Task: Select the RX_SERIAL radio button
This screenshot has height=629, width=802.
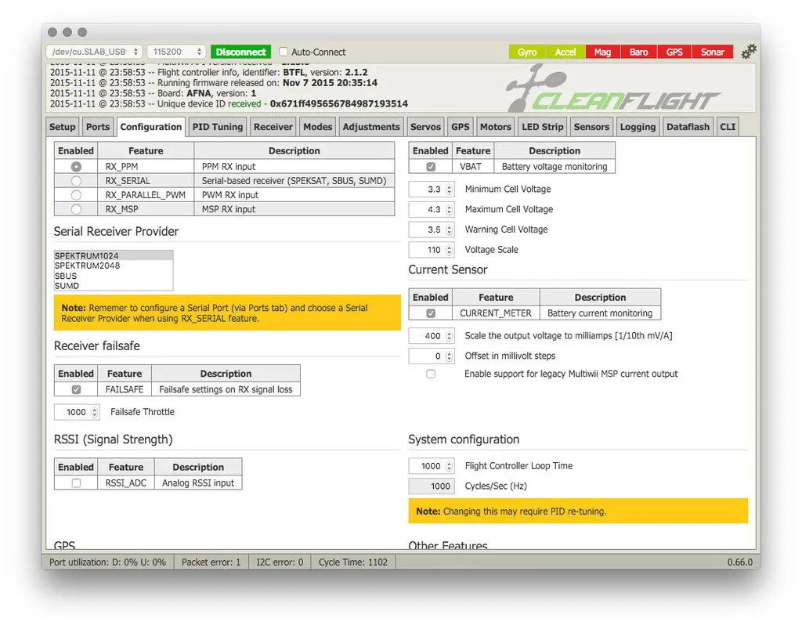Action: 76,181
